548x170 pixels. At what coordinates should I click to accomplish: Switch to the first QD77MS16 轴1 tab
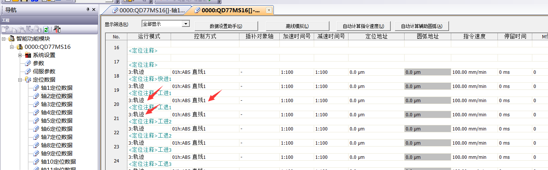(x=149, y=10)
